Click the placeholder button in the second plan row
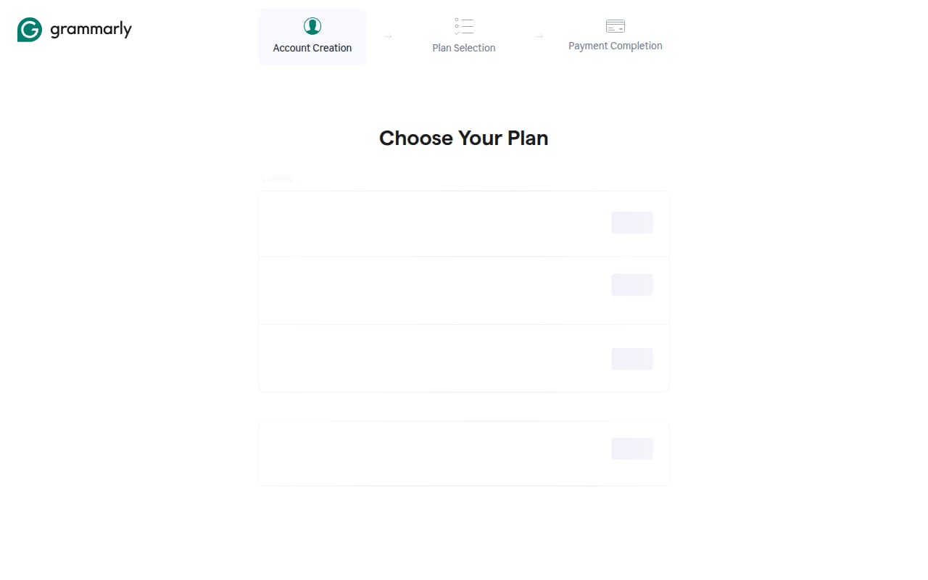This screenshot has height=580, width=928. coord(632,284)
